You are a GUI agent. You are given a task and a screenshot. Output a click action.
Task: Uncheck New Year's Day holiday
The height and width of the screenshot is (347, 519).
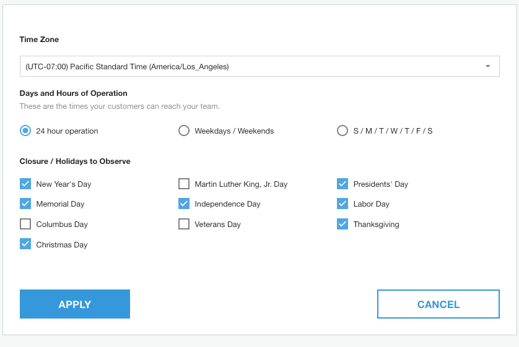coord(25,184)
